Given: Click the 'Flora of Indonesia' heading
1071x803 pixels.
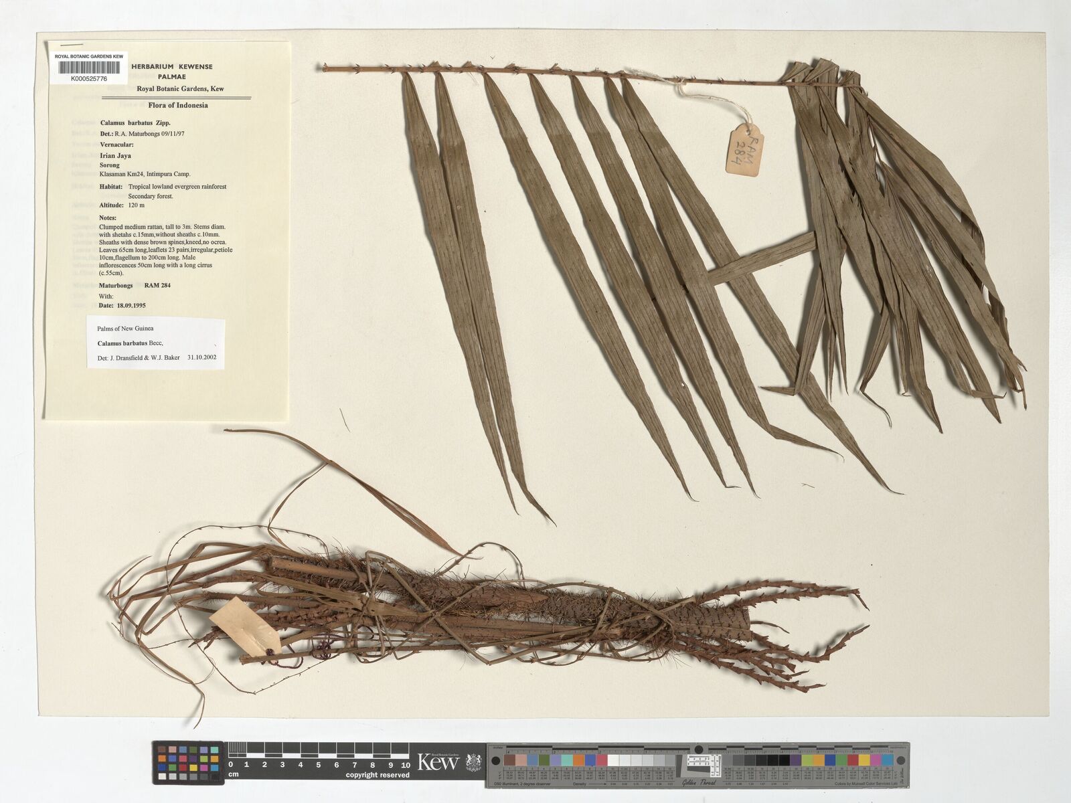Looking at the screenshot, I should pos(177,105).
